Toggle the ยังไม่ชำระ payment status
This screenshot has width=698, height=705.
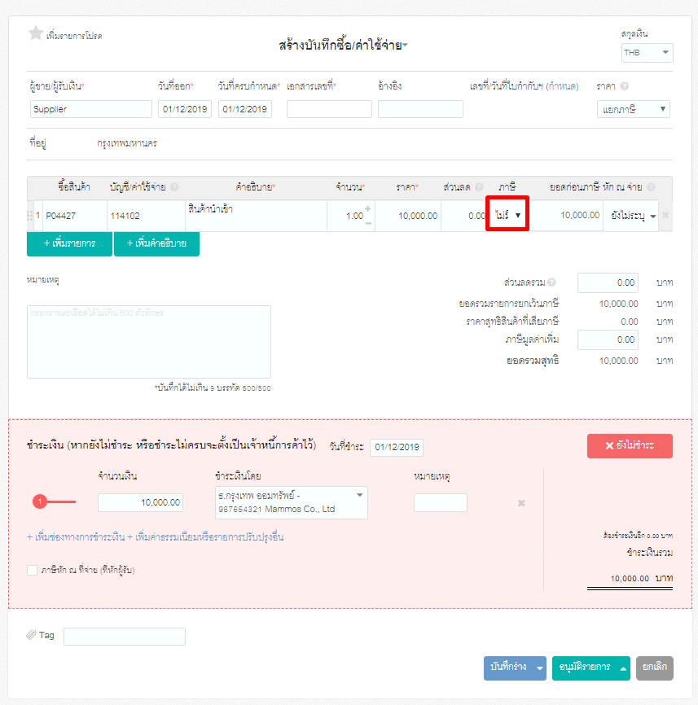(630, 446)
